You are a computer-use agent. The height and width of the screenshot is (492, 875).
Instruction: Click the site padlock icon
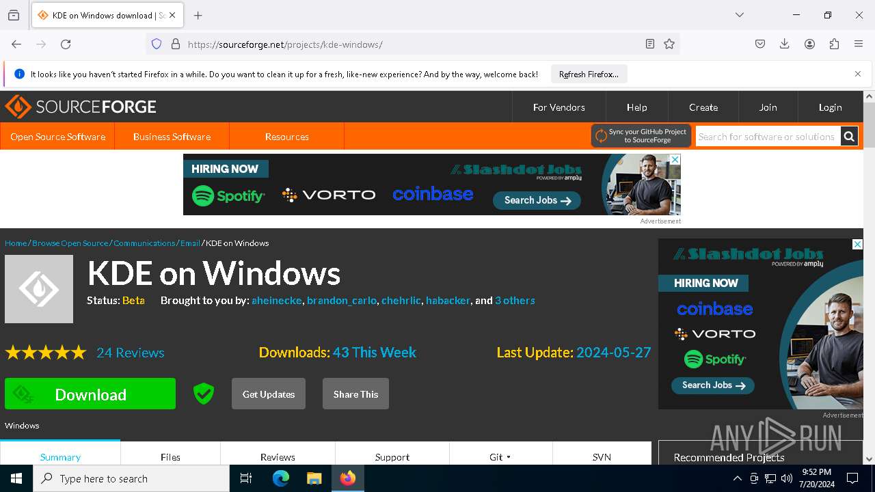176,44
